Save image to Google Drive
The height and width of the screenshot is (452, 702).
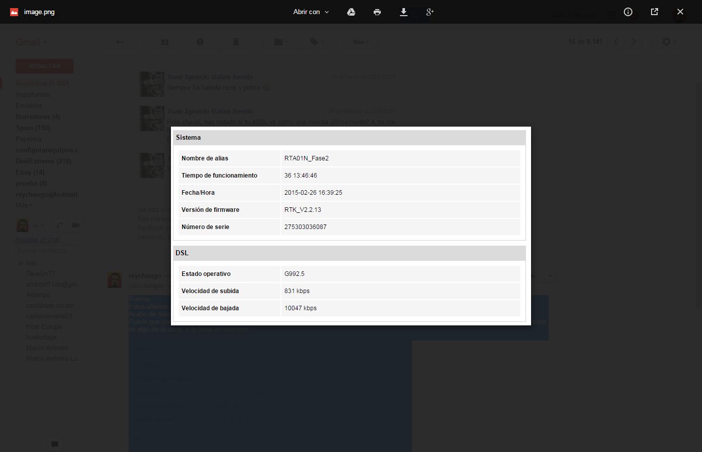coord(352,12)
